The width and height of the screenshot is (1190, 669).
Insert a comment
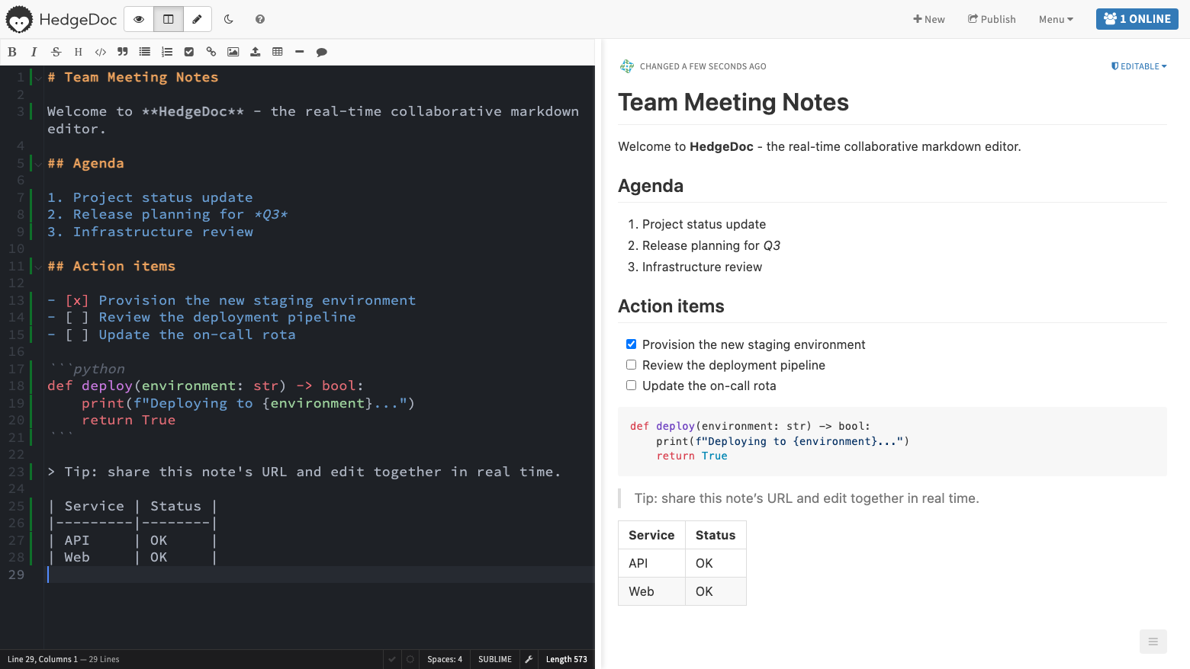pos(322,52)
